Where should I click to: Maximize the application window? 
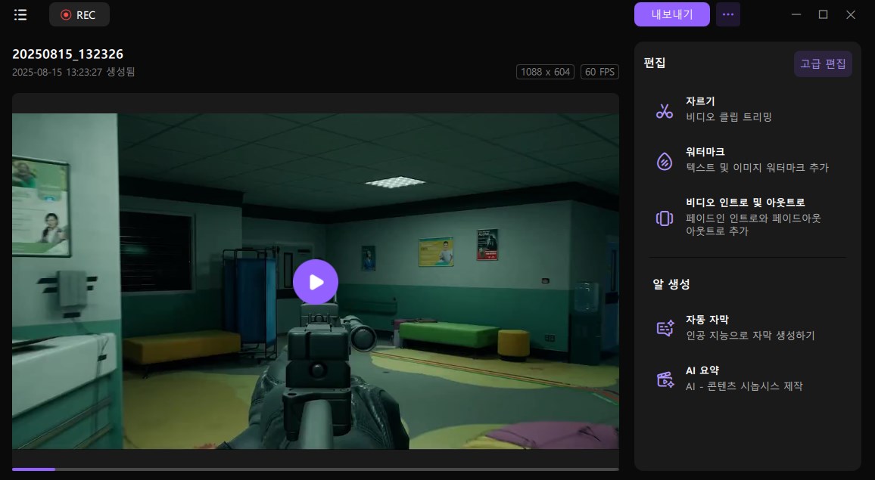point(823,14)
